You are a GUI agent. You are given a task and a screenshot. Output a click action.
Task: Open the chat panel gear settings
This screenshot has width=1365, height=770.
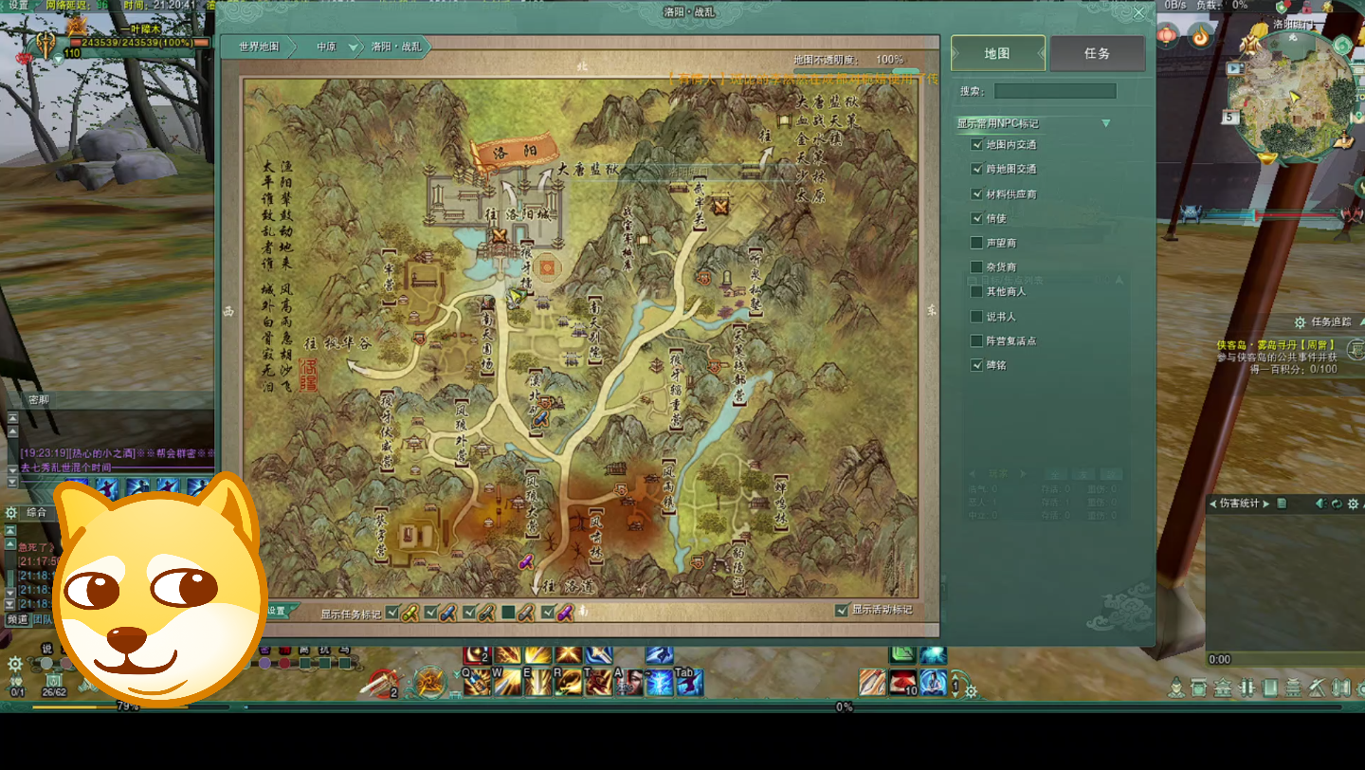[x=11, y=512]
